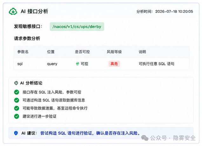Click the 可控 status text

pyautogui.click(x=84, y=64)
